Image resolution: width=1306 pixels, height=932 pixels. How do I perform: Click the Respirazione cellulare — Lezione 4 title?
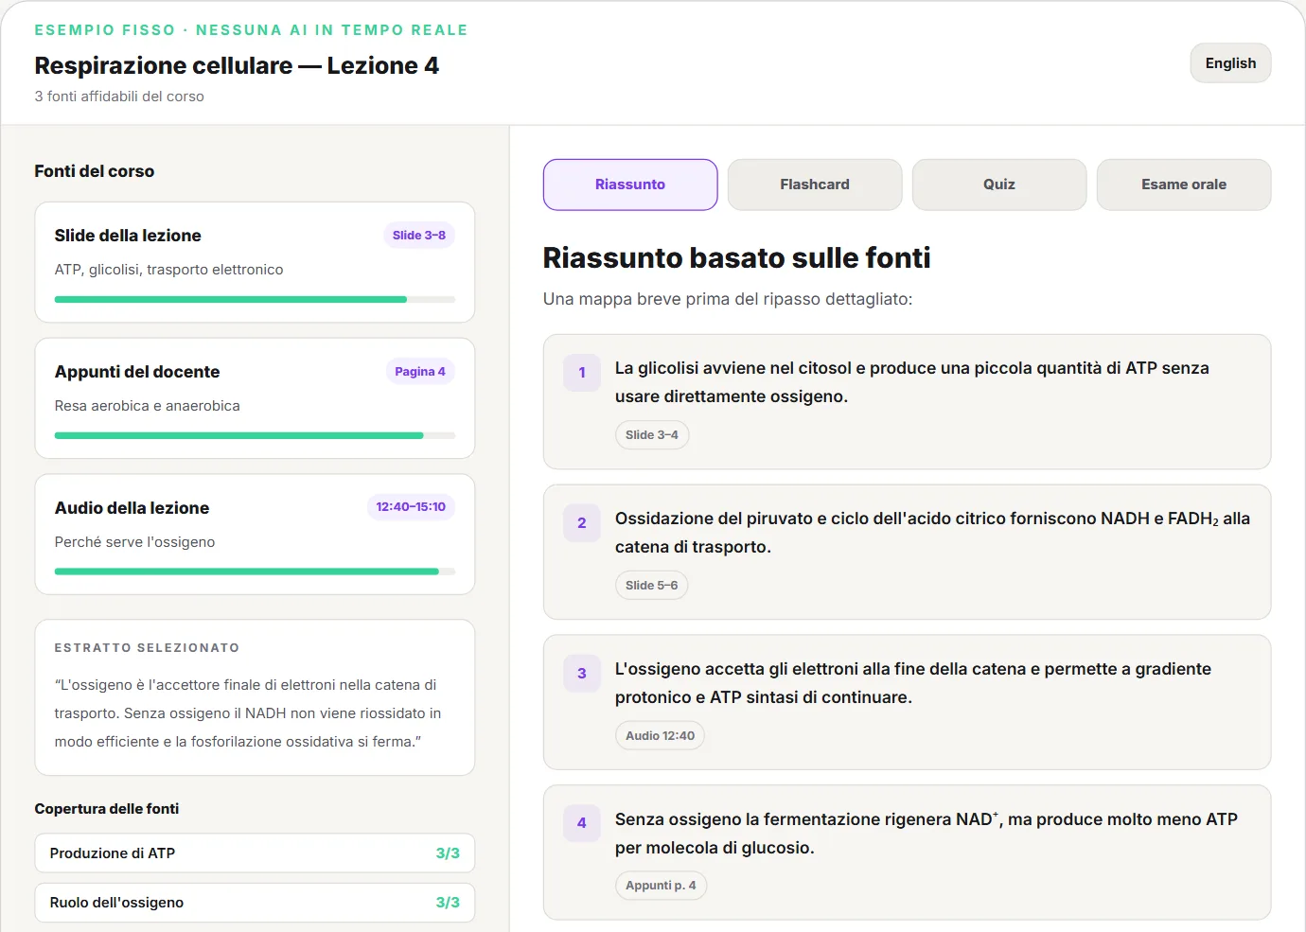237,65
